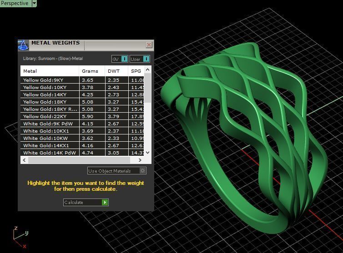Click the 3.79 DWT value
The height and width of the screenshot is (253, 343).
[114, 116]
